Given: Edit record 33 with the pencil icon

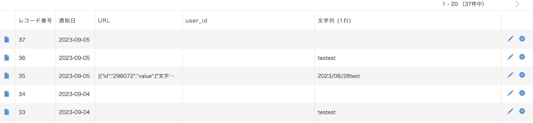Looking at the screenshot, I should 510,111.
